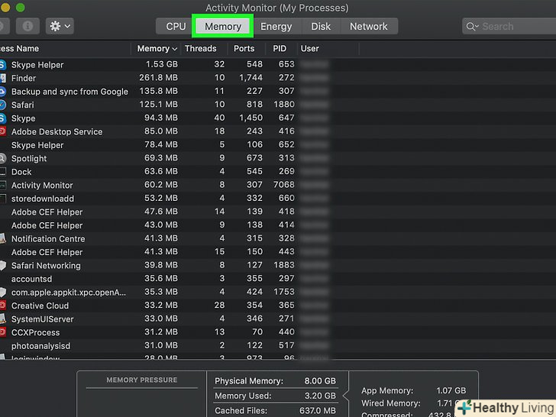Sort by Process Name column
The image size is (556, 417).
click(20, 49)
